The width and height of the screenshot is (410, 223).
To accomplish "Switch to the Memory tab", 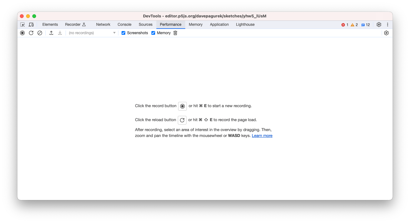I will [196, 24].
